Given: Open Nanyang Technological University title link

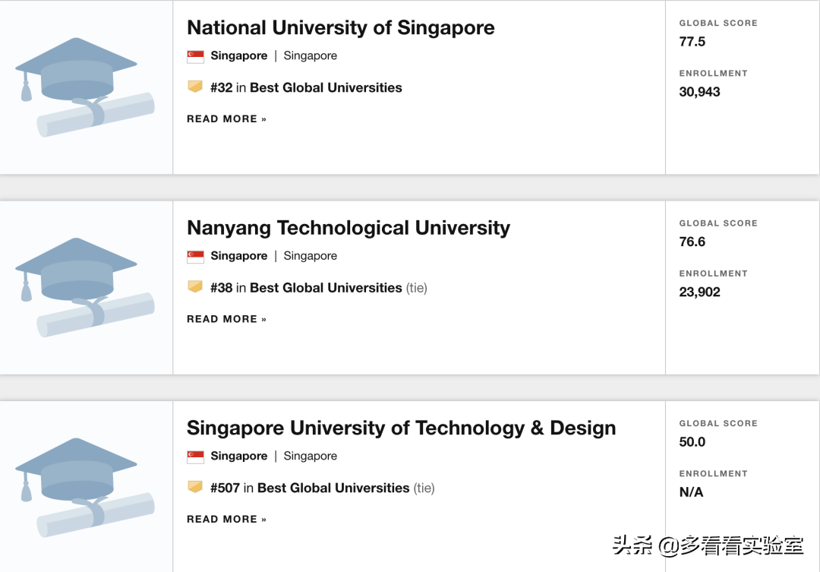Looking at the screenshot, I should (348, 228).
